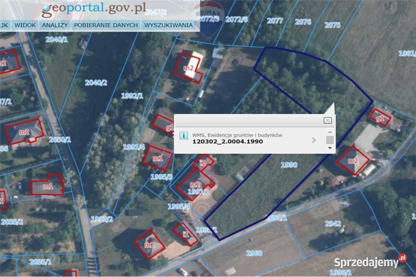Image resolution: width=416 pixels, height=277 pixels.
Task: Expand details arrow for parcel 120302_2.0004.1990
Action: [x=314, y=140]
